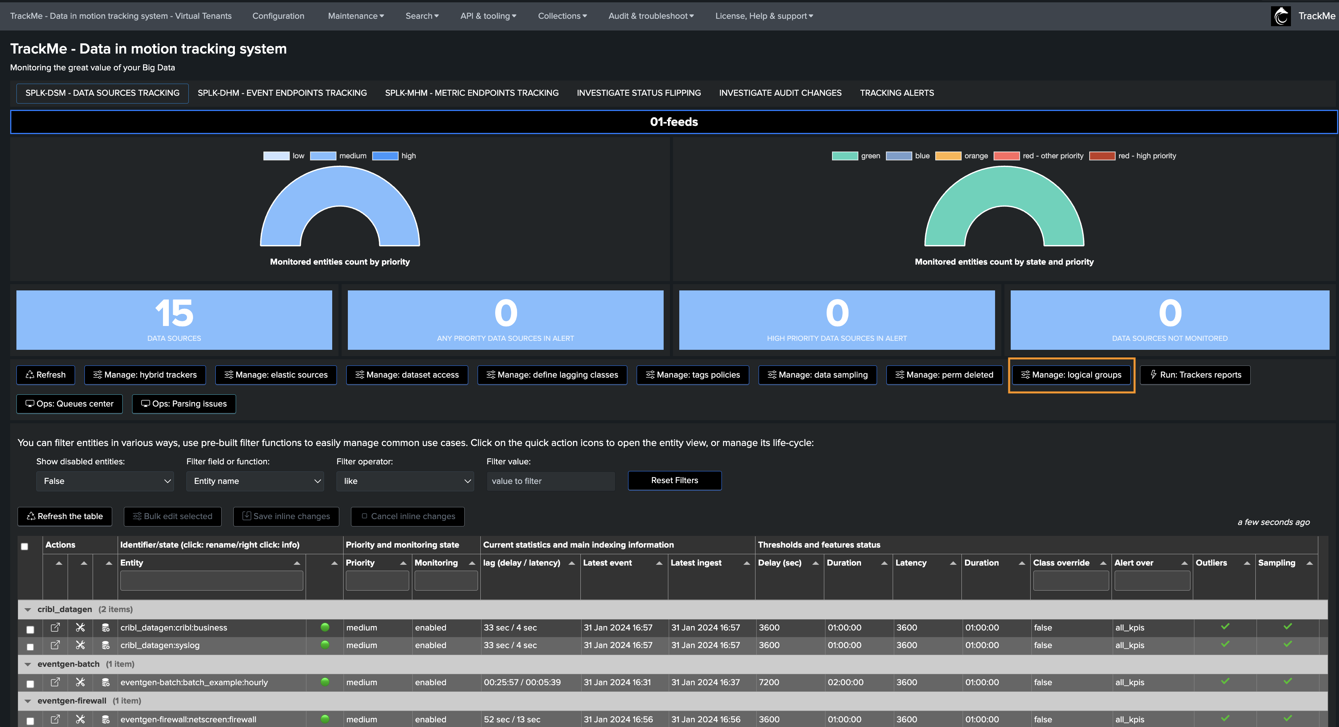Click Manage: logical groups button

(1071, 375)
